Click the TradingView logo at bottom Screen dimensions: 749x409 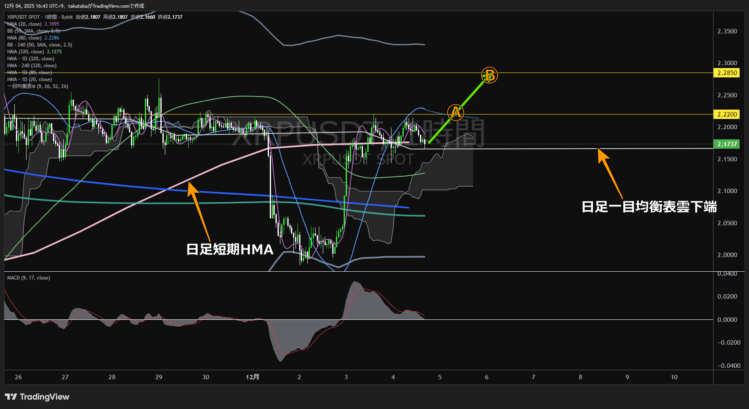tap(37, 397)
